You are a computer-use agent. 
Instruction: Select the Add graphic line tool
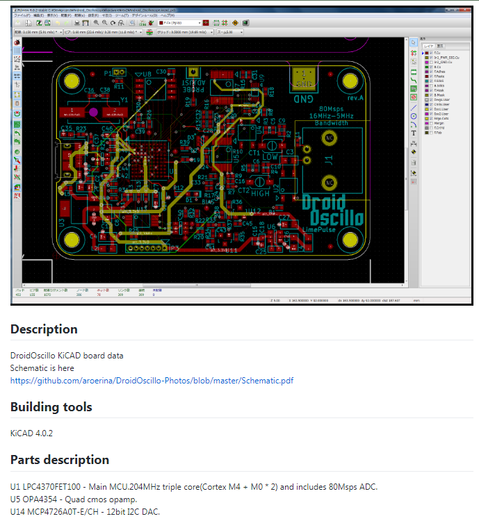pos(414,108)
